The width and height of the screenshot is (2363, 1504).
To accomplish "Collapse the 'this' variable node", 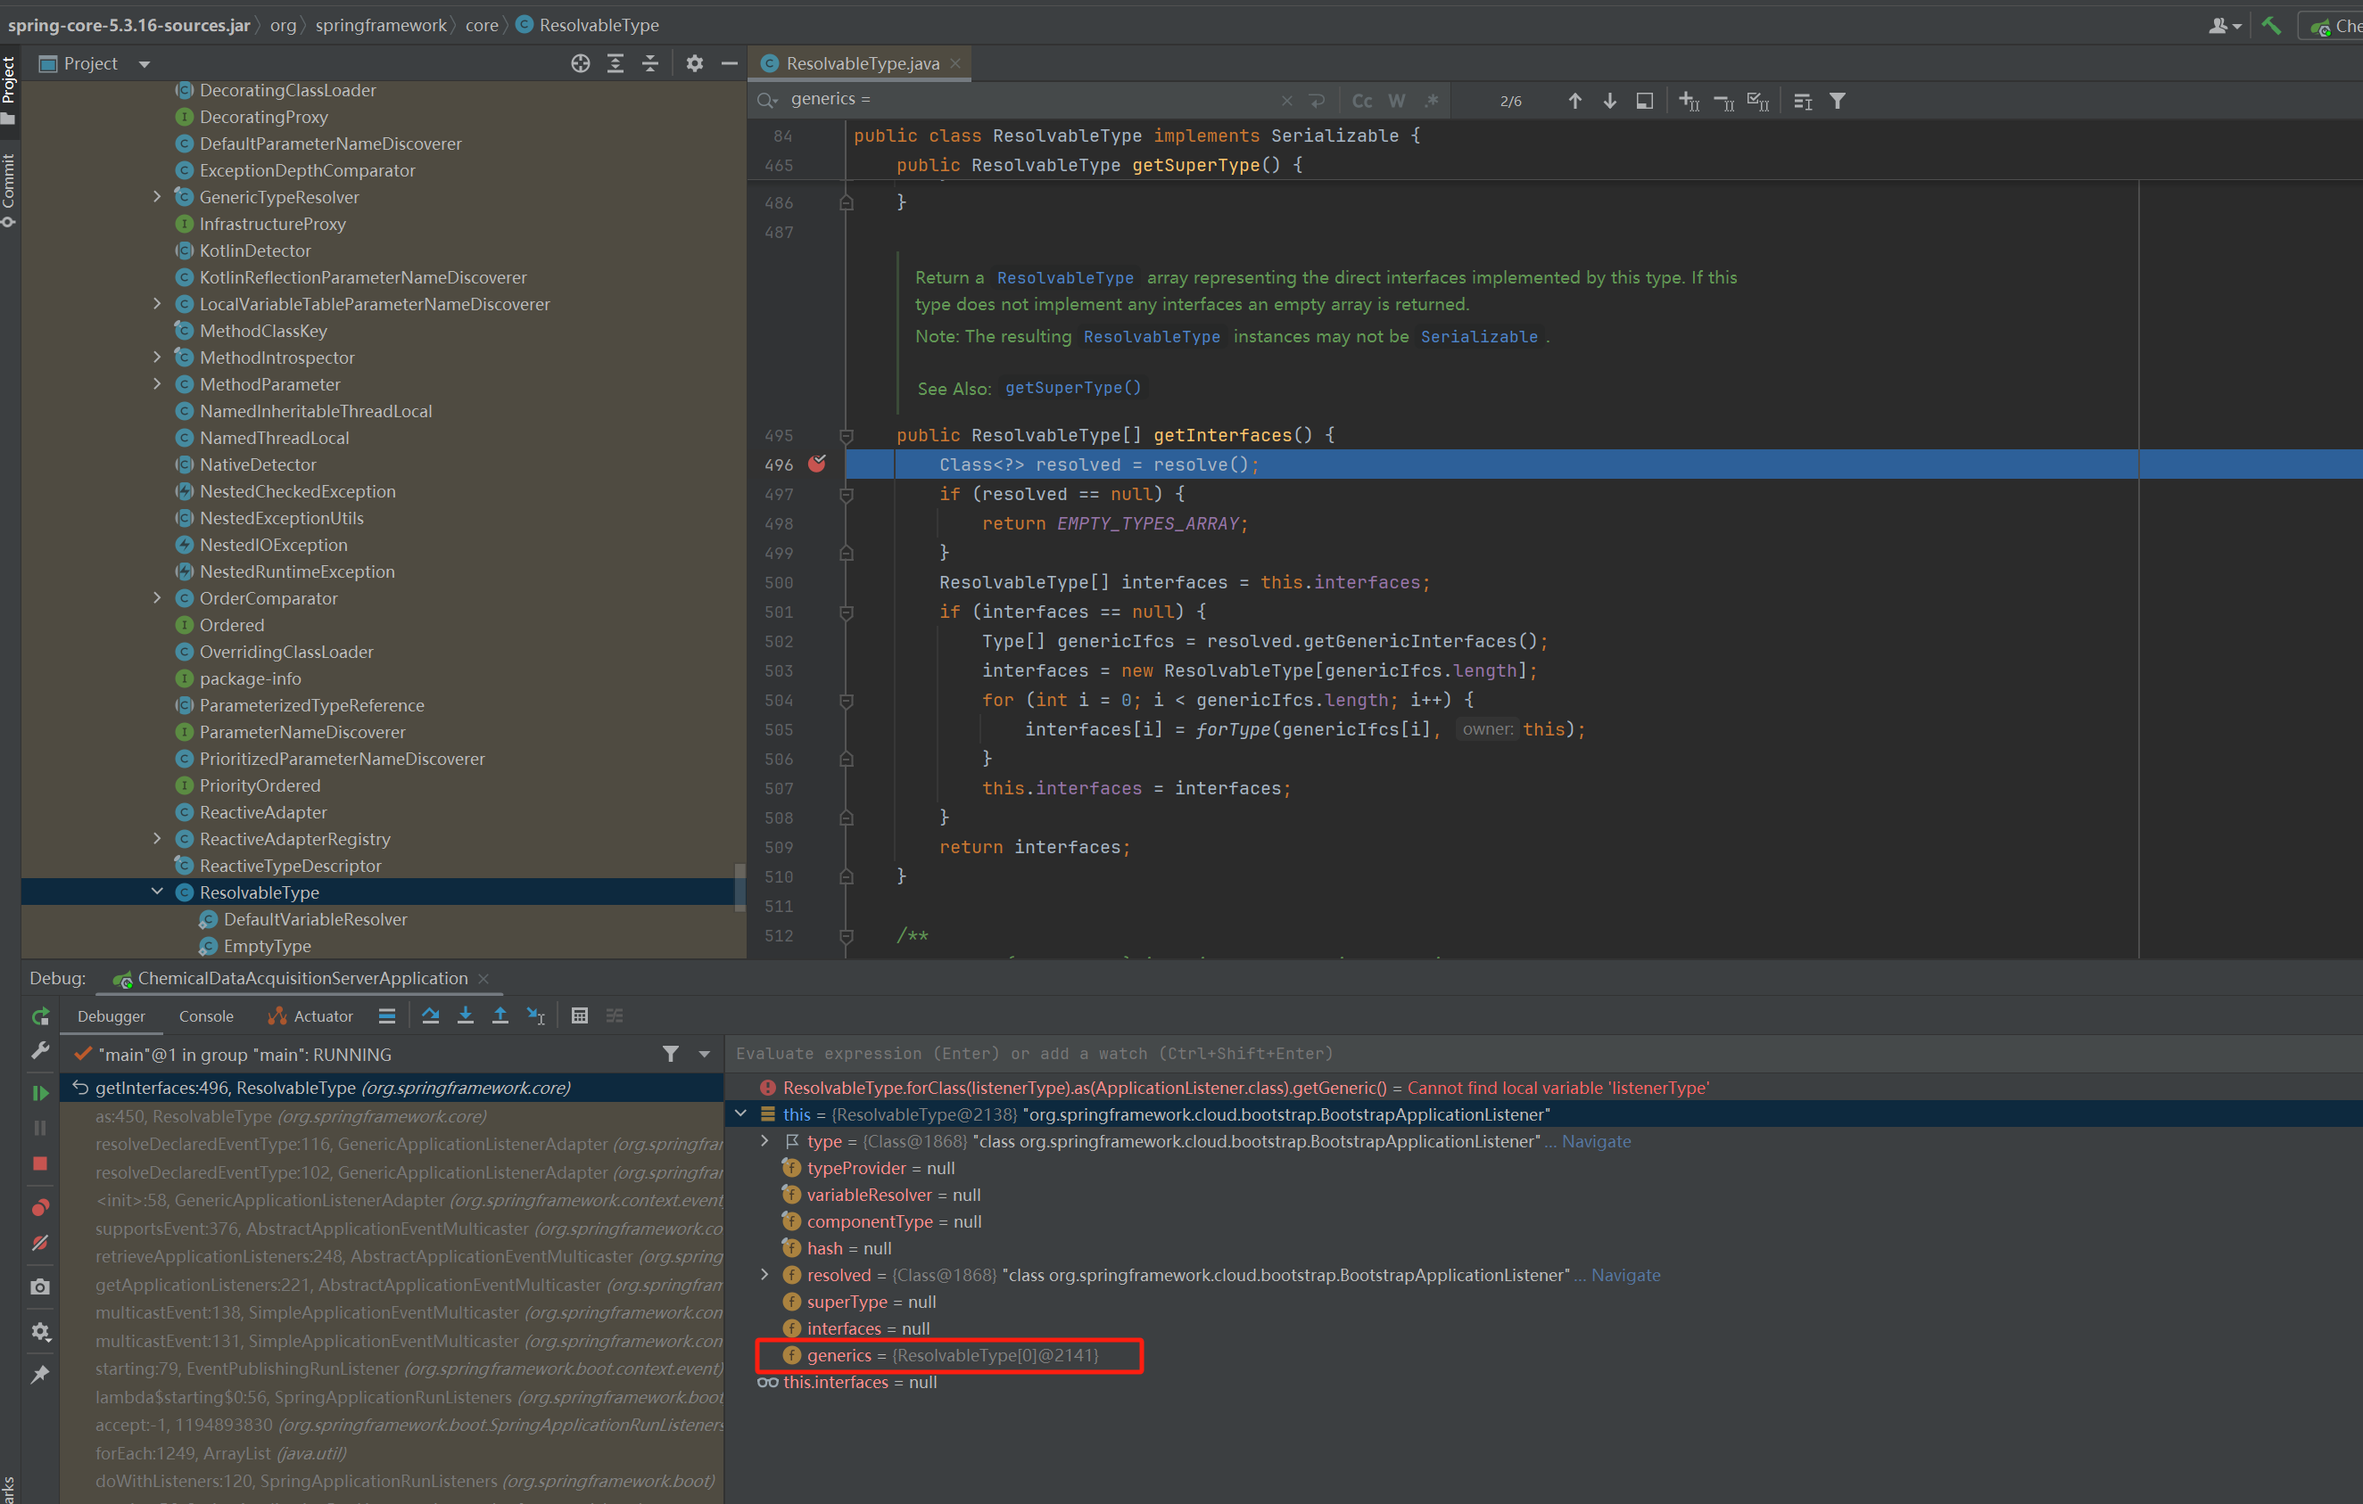I will click(742, 1114).
